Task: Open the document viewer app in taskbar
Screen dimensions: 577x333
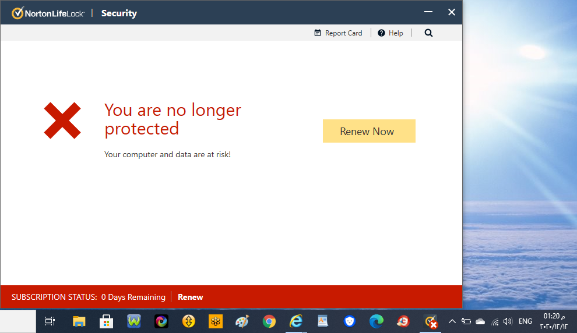Action: 323,321
